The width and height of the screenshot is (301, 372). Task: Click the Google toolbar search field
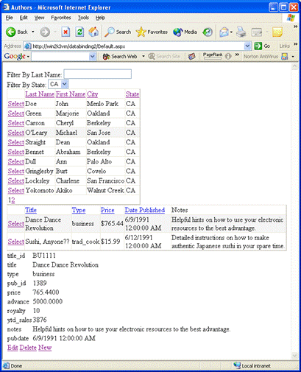(x=60, y=57)
